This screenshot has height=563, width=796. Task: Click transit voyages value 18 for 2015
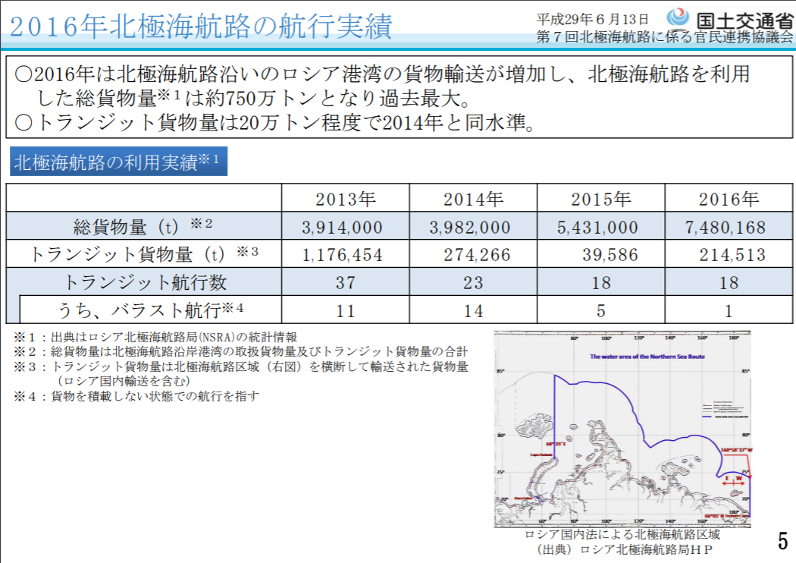tap(601, 282)
